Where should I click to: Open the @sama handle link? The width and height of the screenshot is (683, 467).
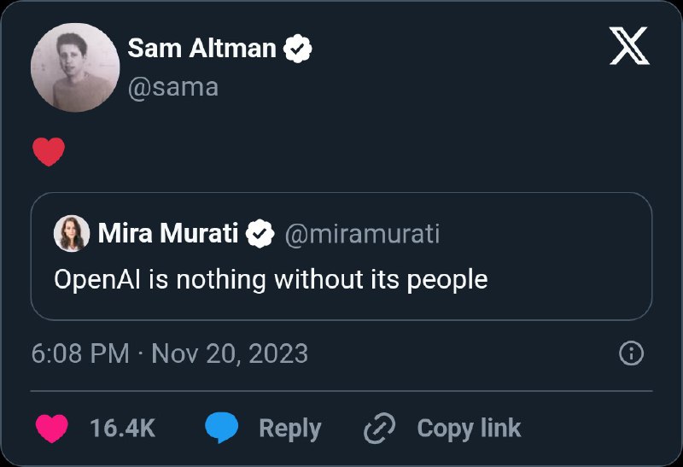click(x=172, y=87)
